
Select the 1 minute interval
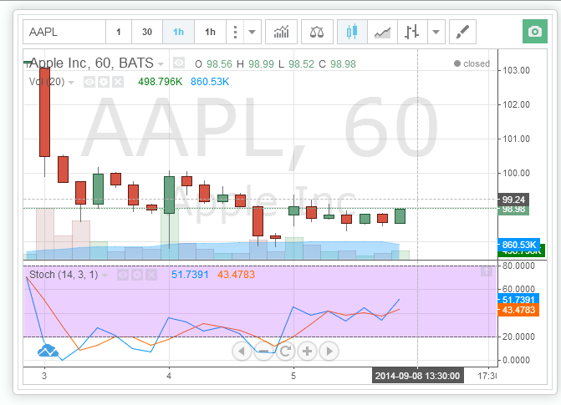pyautogui.click(x=119, y=32)
